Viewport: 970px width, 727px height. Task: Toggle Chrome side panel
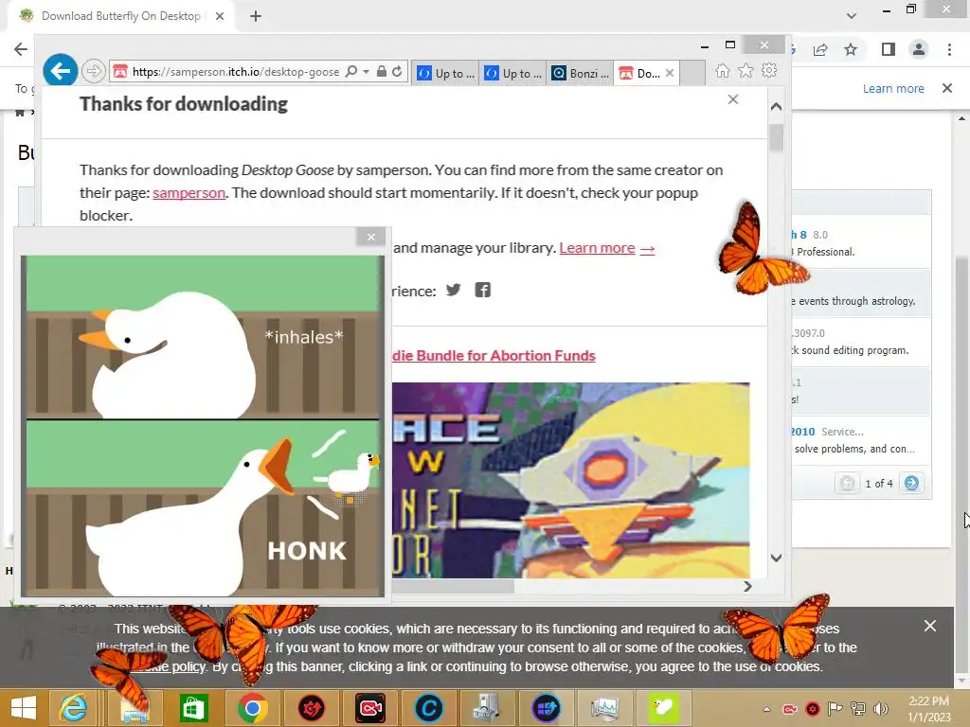pyautogui.click(x=889, y=49)
